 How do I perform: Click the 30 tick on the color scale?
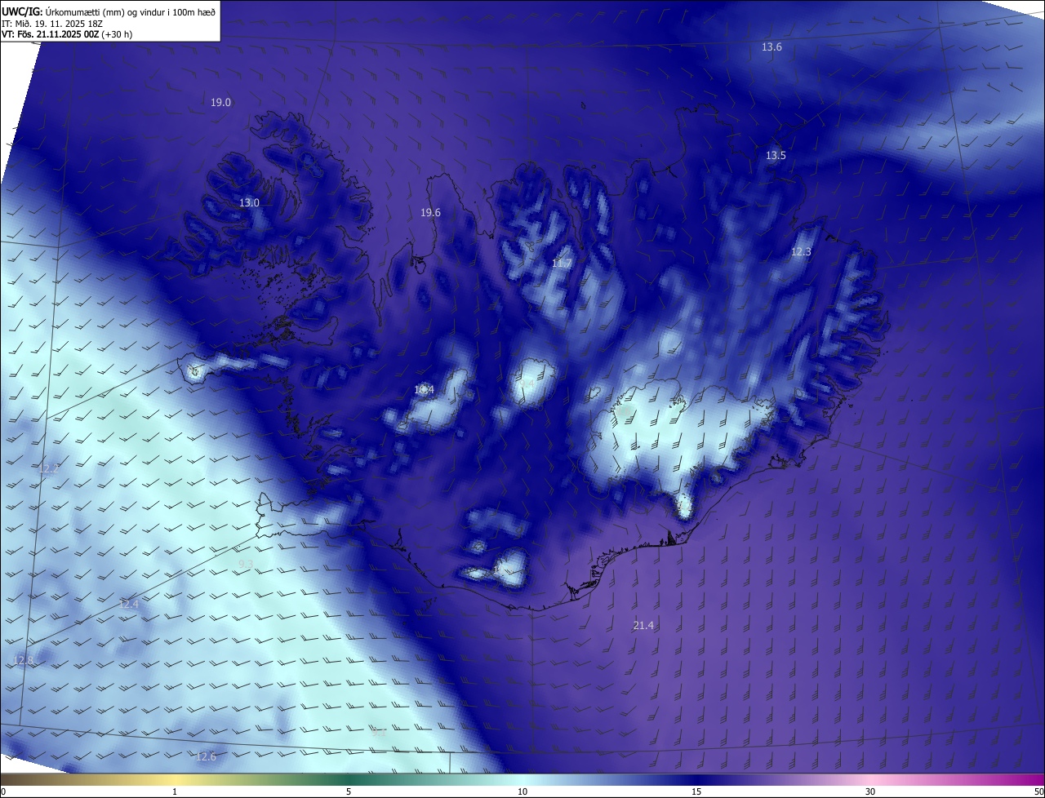point(870,791)
